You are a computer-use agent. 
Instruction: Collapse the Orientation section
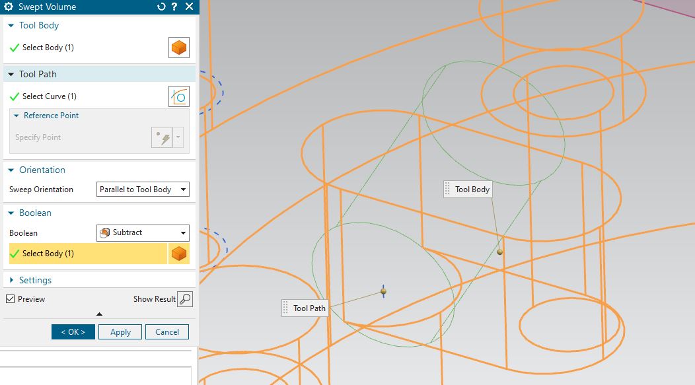pos(10,170)
